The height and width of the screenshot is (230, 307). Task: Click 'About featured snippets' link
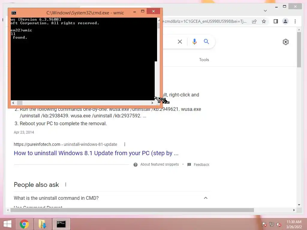pyautogui.click(x=159, y=164)
